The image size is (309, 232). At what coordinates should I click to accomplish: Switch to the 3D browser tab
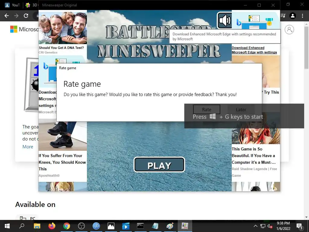pos(31,5)
